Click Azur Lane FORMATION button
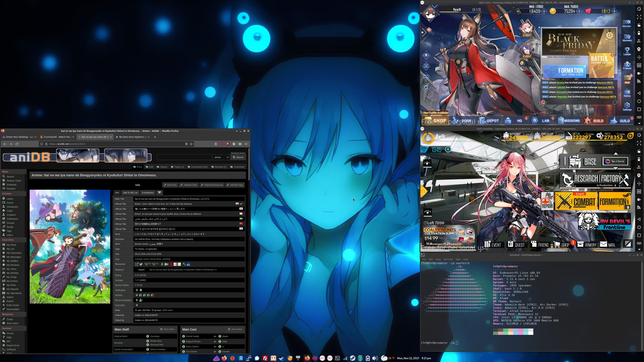Image resolution: width=644 pixels, height=362 pixels. (x=565, y=71)
